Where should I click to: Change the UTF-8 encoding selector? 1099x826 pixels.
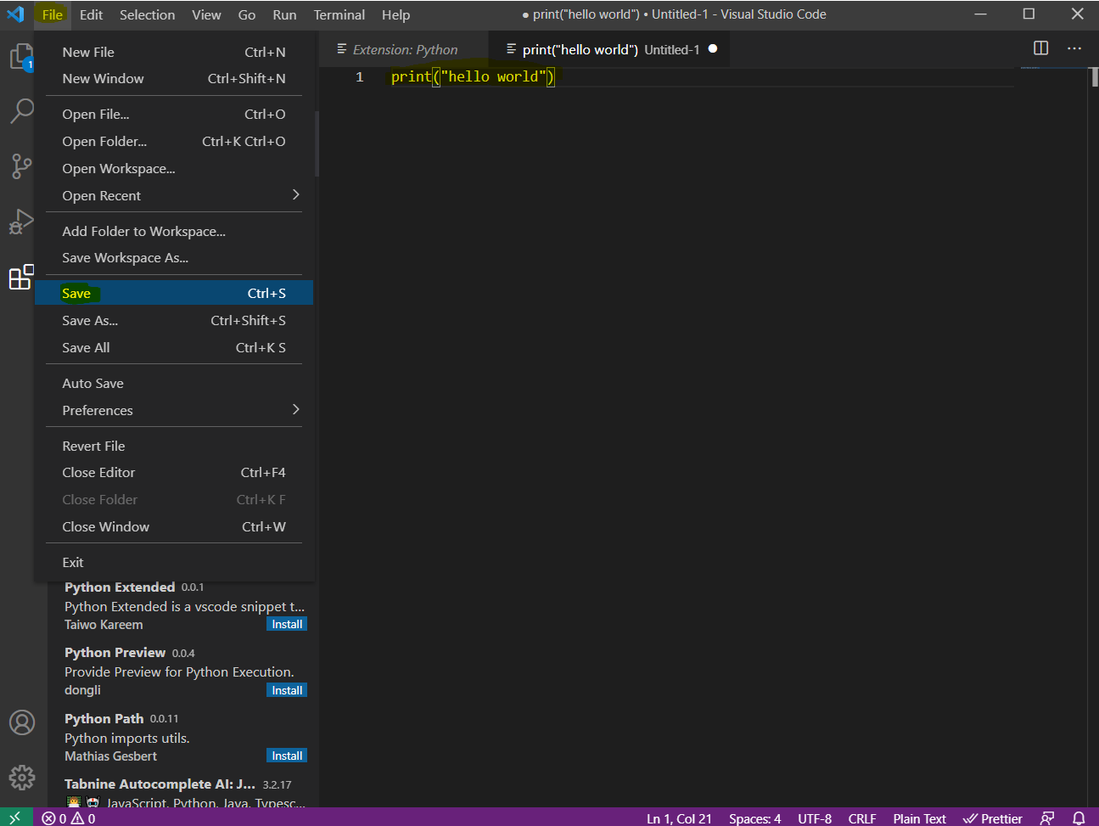coord(815,818)
